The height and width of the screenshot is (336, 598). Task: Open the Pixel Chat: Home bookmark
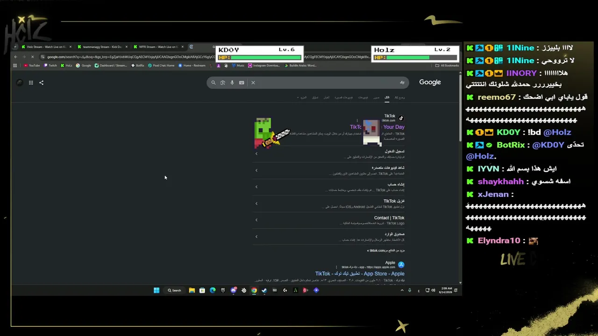(161, 65)
